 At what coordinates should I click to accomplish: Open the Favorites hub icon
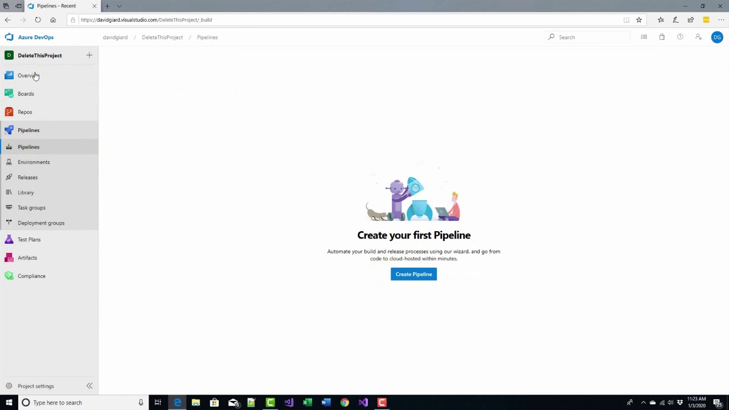pos(661,20)
